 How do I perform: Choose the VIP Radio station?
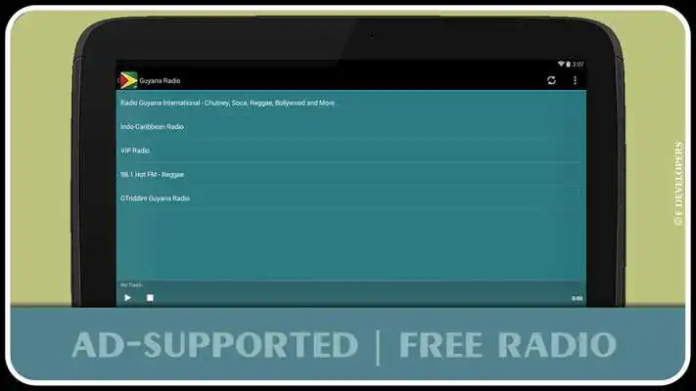350,151
